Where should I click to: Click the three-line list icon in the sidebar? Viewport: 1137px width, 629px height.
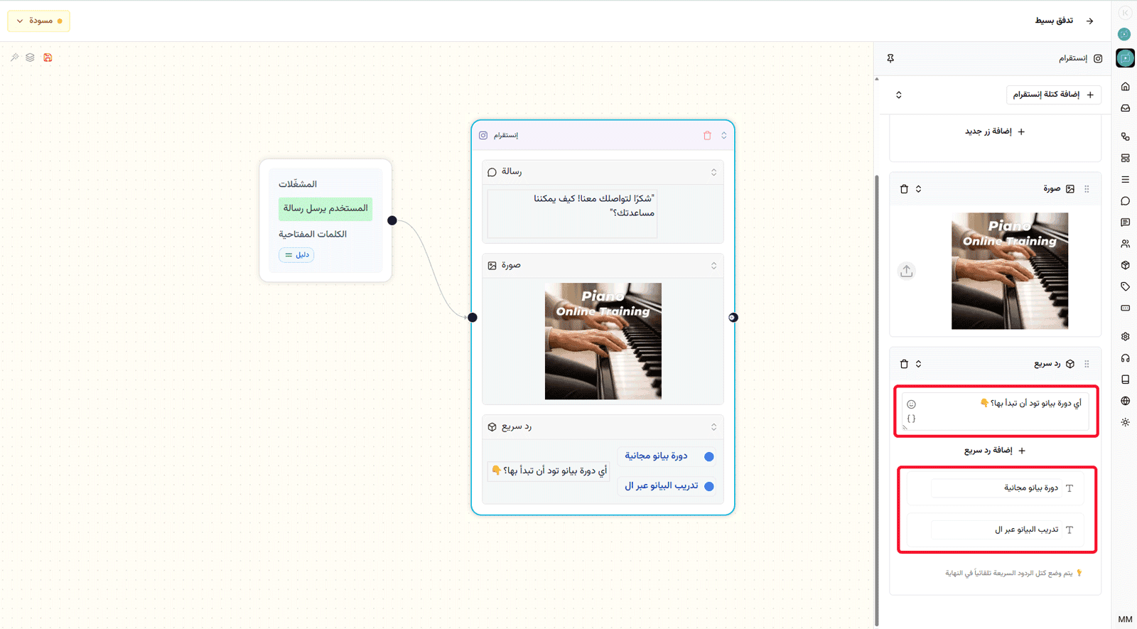tap(1125, 180)
